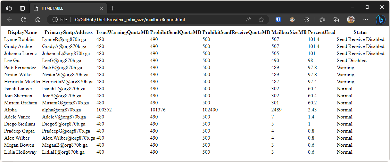390x162 pixels.
Task: Click the ProhibitSendQuotaMB column header
Action: pyautogui.click(x=176, y=32)
